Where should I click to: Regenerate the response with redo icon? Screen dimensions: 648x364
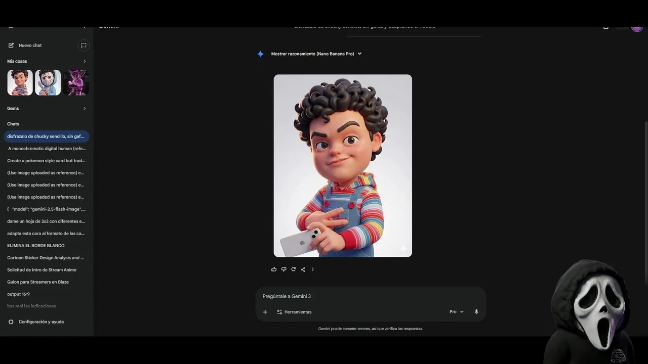(x=293, y=269)
